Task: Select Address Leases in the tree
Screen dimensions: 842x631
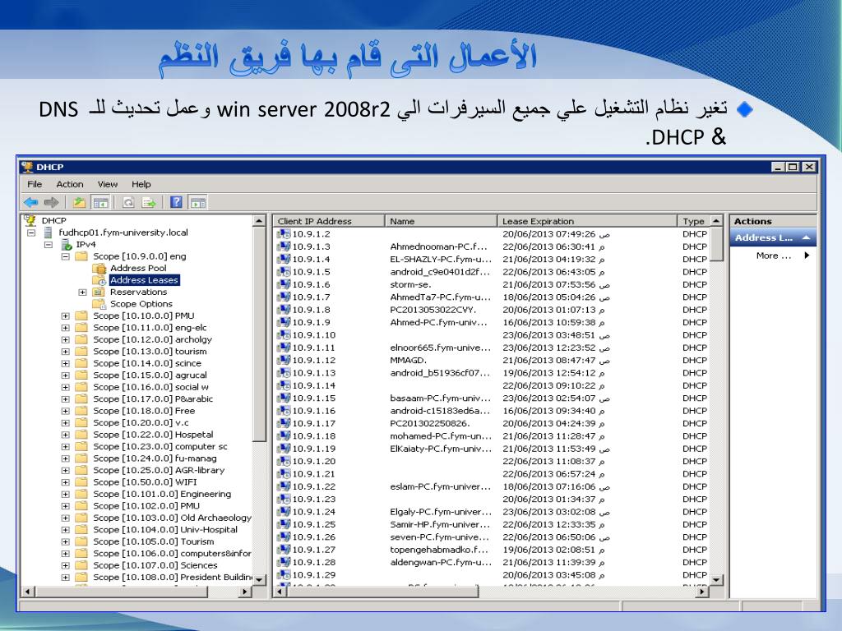Action: pos(144,280)
